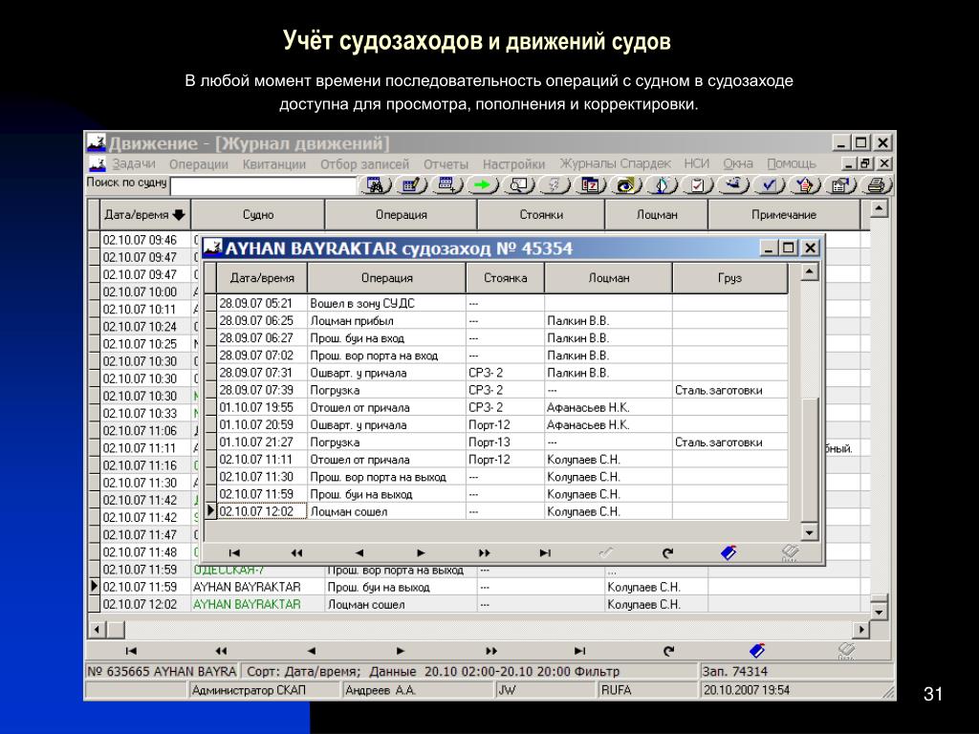Click the calendar toolbar icon

click(591, 184)
